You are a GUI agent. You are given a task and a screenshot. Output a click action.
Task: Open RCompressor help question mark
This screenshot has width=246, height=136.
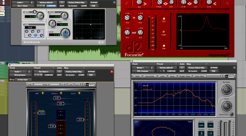(83, 85)
